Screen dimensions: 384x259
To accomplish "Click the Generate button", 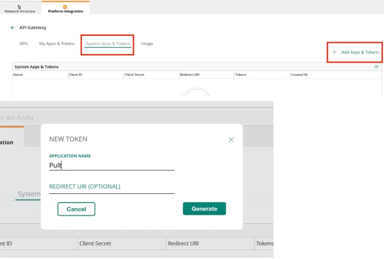I will coord(204,209).
